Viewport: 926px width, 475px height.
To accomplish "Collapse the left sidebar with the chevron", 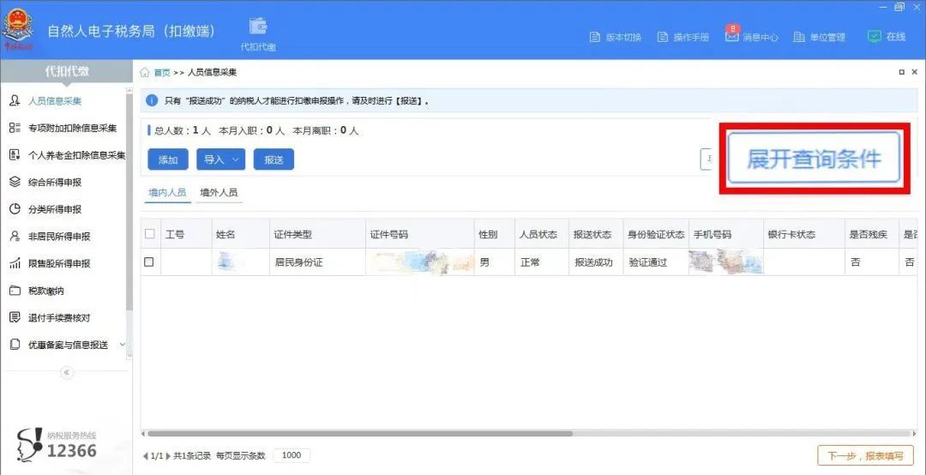I will click(67, 372).
